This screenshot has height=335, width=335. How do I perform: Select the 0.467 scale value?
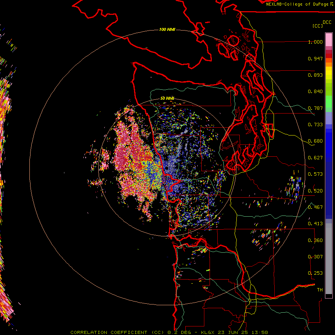click(x=315, y=207)
